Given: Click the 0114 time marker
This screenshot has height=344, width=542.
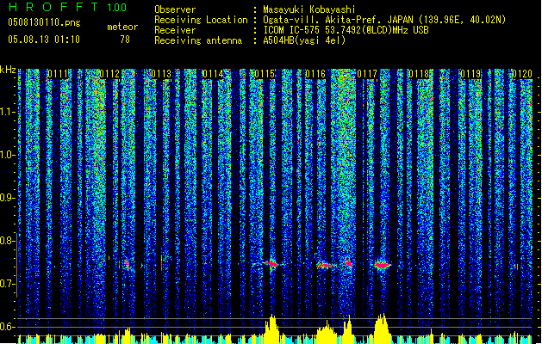Looking at the screenshot, I should point(213,74).
